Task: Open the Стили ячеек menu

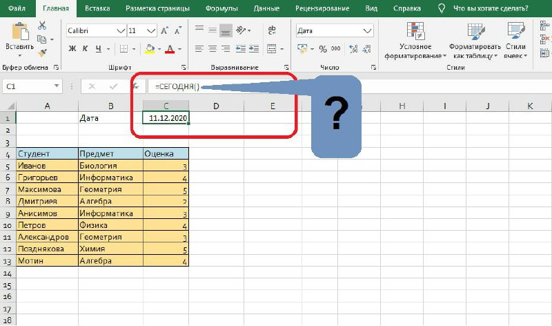Action: 515,41
